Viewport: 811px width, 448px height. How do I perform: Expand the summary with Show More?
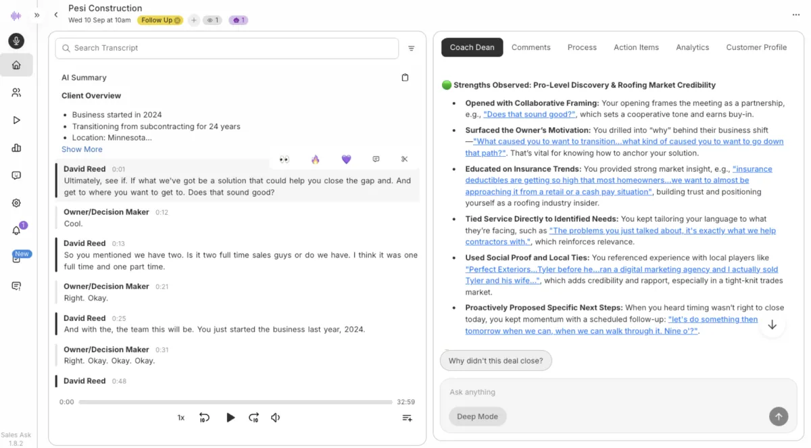tap(82, 149)
